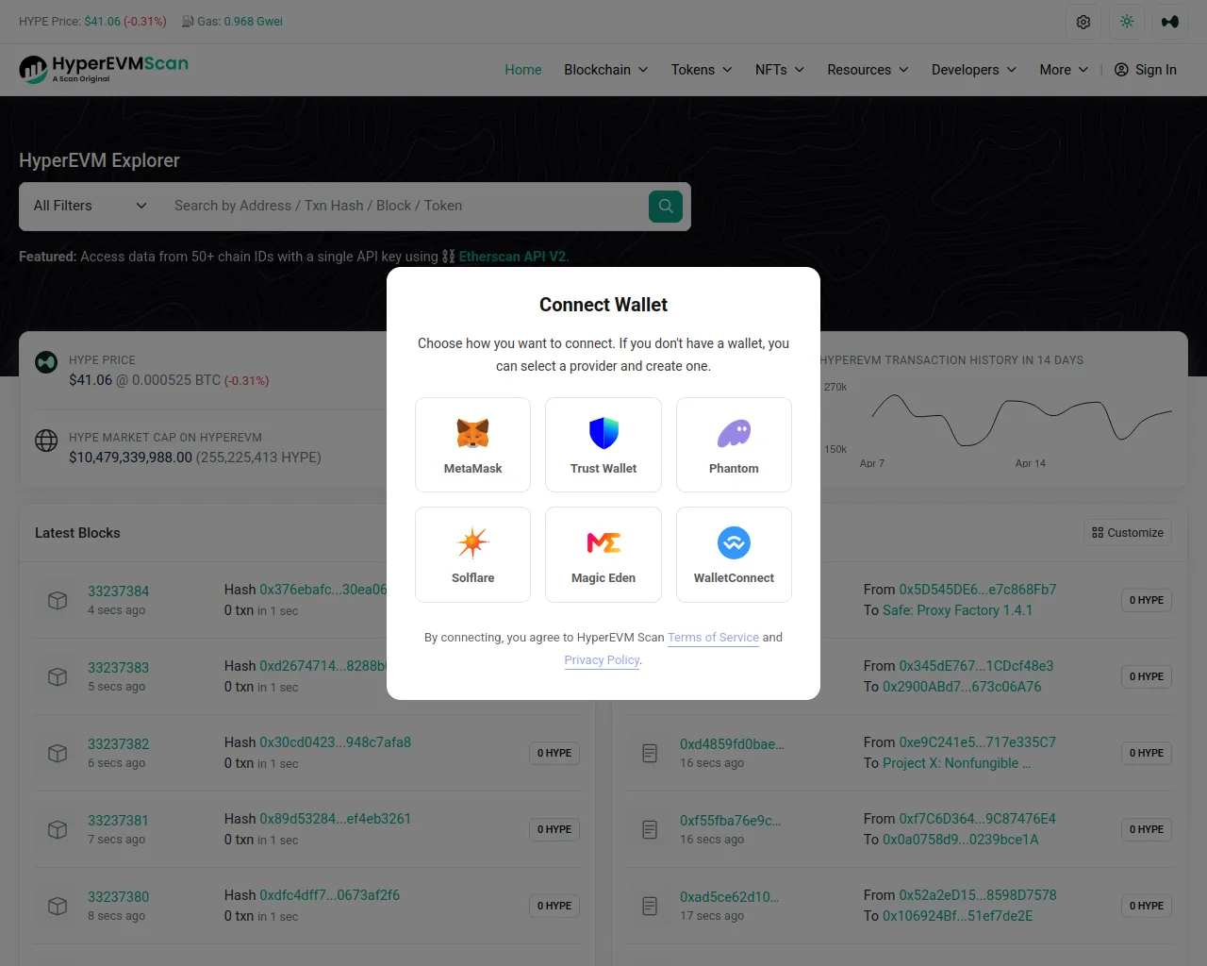Open address 0x2900ABd7...673c06A76

coord(962,687)
